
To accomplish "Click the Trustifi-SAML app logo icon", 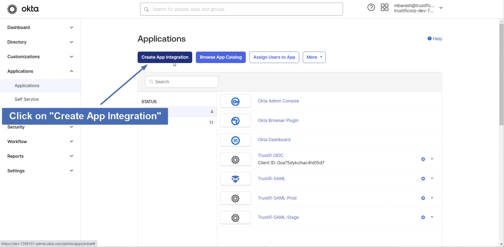I will (x=235, y=179).
